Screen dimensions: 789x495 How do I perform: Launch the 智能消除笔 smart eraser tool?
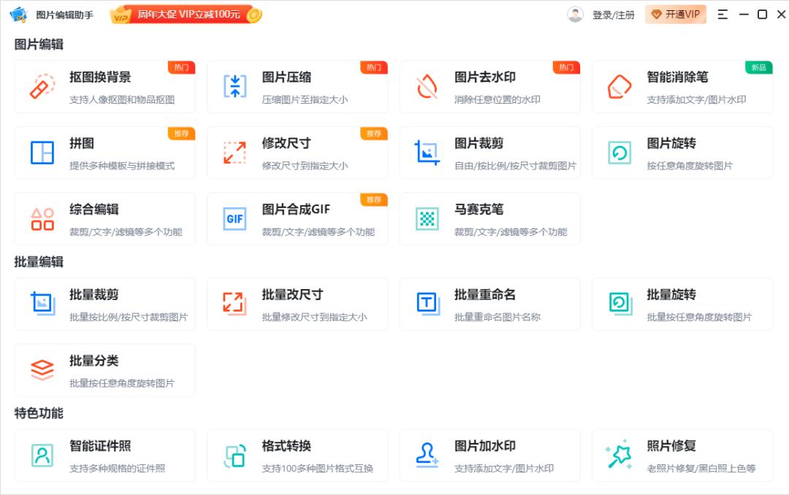point(683,87)
